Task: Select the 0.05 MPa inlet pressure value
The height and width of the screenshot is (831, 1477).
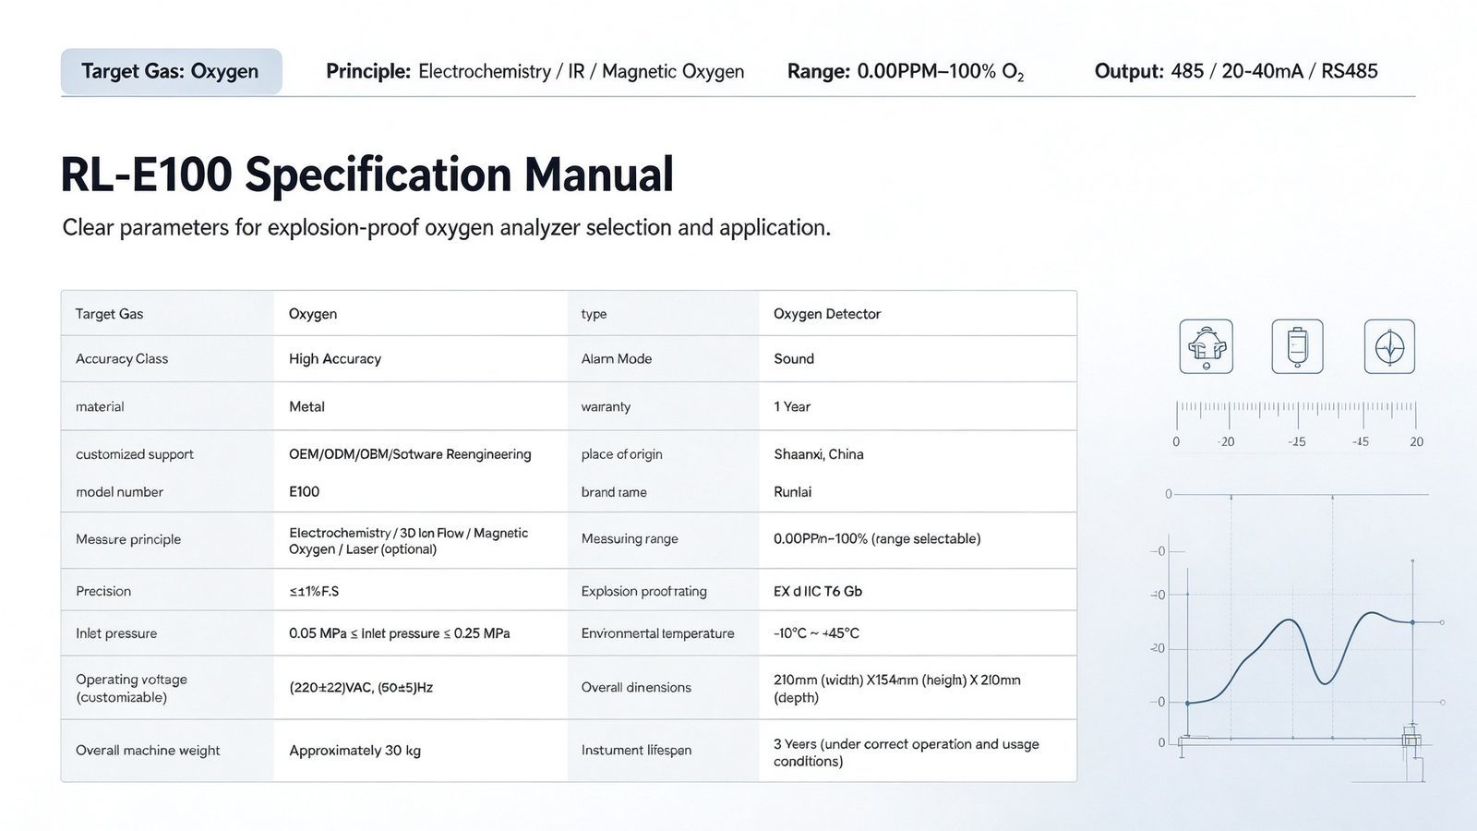Action: [x=400, y=633]
